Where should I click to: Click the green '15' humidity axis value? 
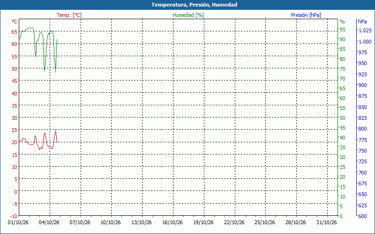click(343, 187)
